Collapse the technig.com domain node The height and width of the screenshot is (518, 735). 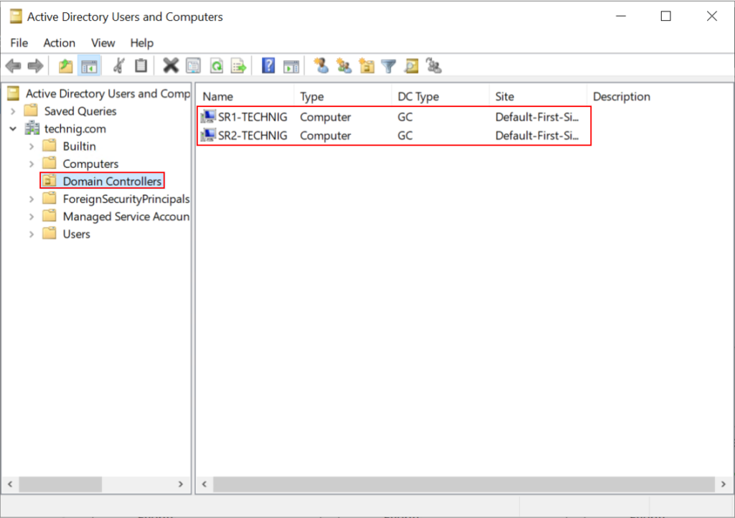pyautogui.click(x=13, y=129)
